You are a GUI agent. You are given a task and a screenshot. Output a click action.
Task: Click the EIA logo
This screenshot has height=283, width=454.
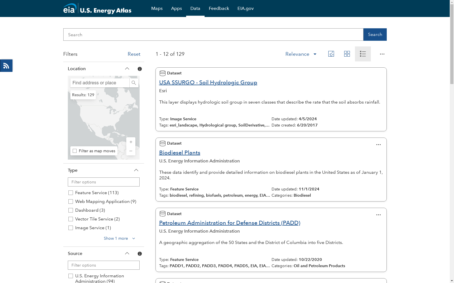[x=70, y=8]
